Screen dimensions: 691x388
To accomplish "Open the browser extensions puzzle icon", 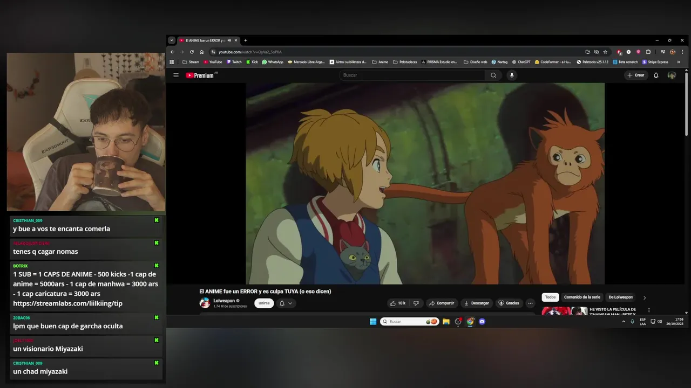I will point(648,52).
